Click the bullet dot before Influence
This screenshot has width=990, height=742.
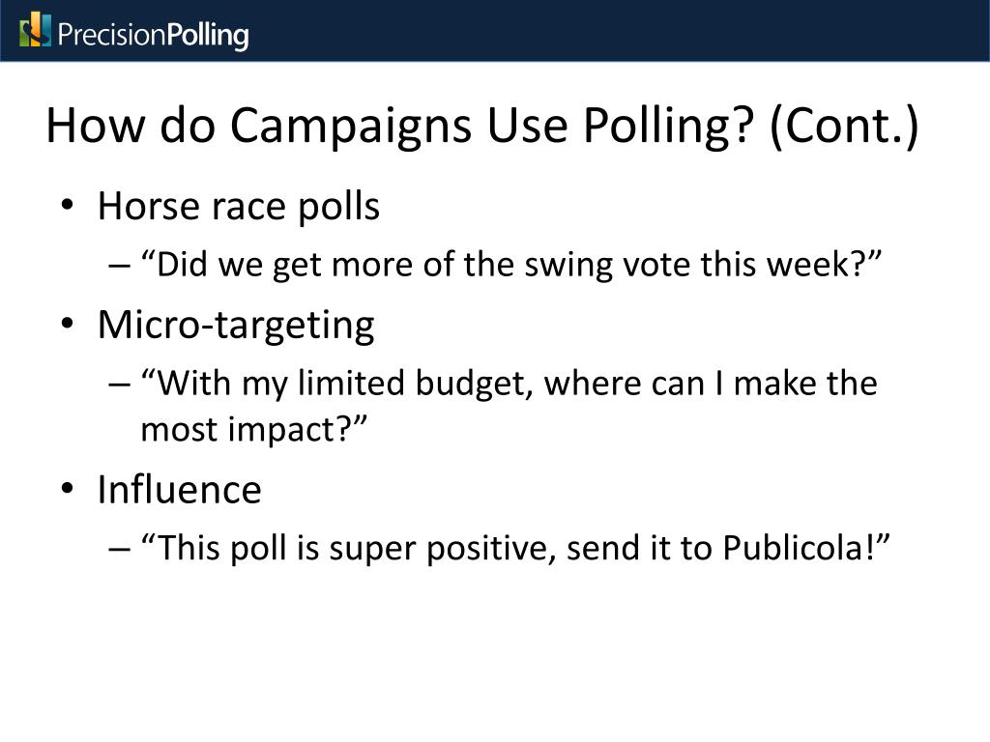click(x=68, y=488)
